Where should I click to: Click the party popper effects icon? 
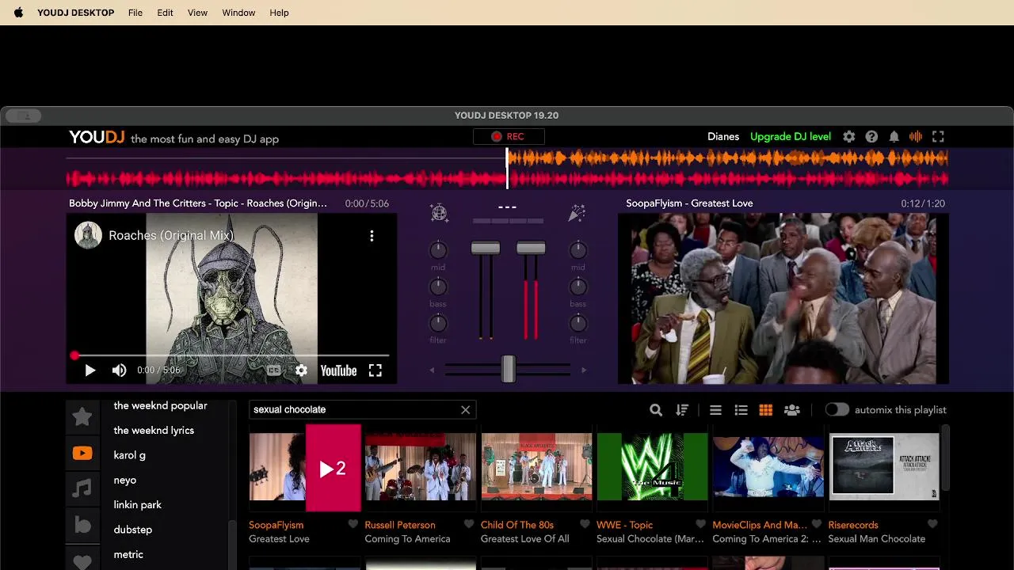tap(577, 212)
